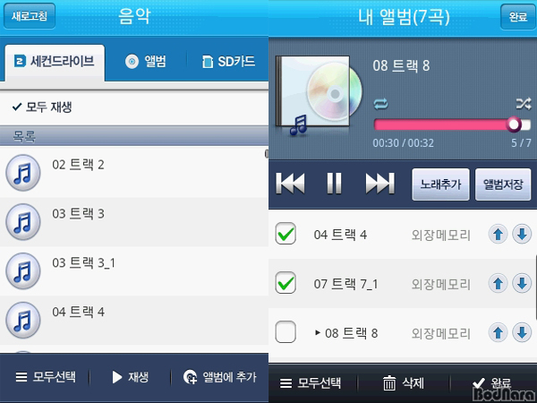The height and width of the screenshot is (403, 537).
Task: Skip to the next track
Action: pos(379,184)
